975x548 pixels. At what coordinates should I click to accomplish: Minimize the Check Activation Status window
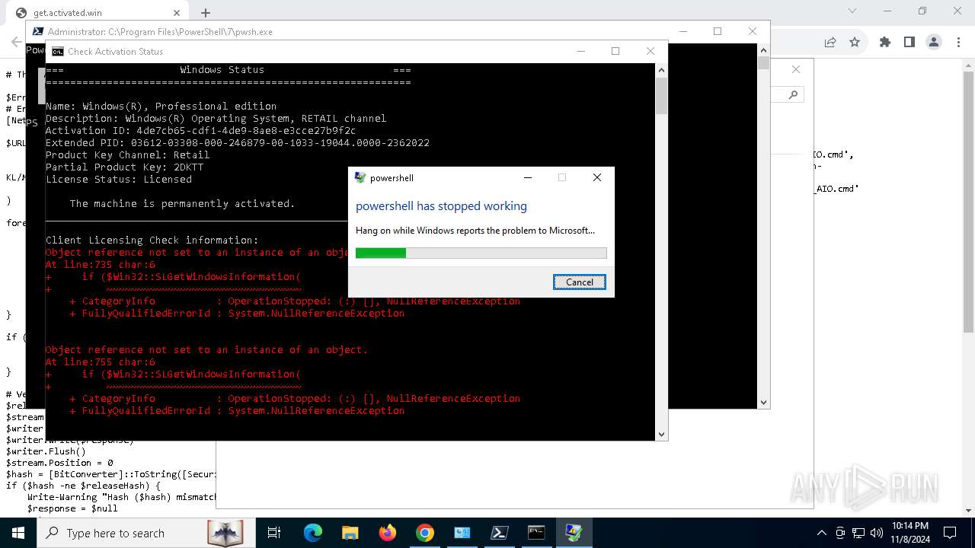[x=581, y=51]
